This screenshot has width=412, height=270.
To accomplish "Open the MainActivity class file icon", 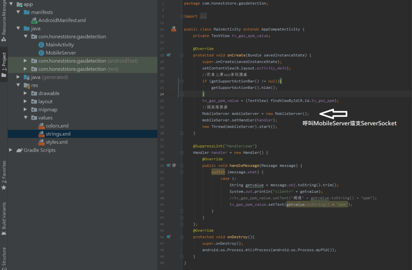I will [x=41, y=45].
